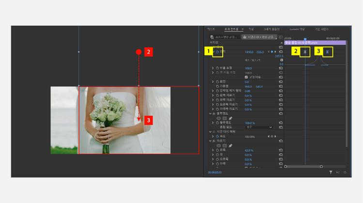Reset the 위치 position parameter

click(281, 52)
